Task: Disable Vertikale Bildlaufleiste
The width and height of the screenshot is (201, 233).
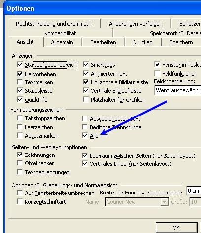Action: pyautogui.click(x=86, y=90)
